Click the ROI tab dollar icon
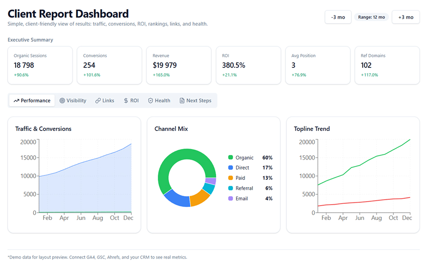The height and width of the screenshot is (269, 428). point(126,101)
